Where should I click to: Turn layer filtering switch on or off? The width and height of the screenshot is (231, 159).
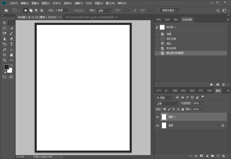coord(203,97)
